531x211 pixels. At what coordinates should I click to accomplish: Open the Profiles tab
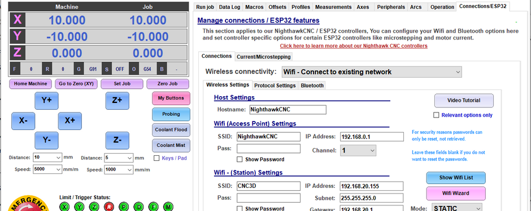click(301, 7)
